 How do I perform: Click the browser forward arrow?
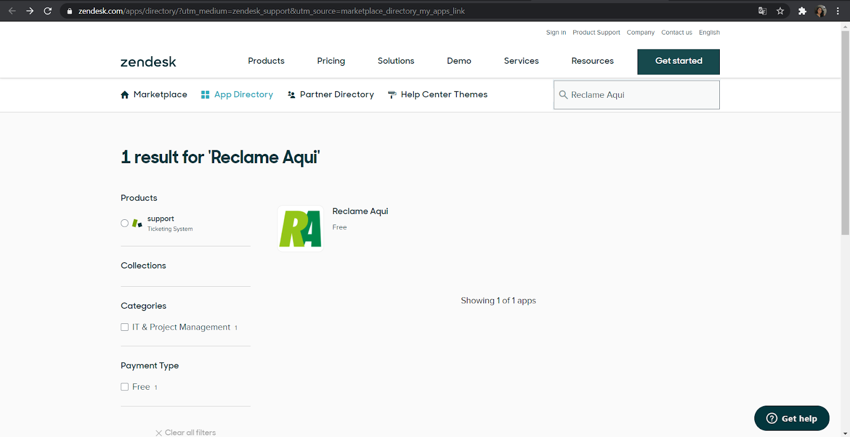pos(30,11)
